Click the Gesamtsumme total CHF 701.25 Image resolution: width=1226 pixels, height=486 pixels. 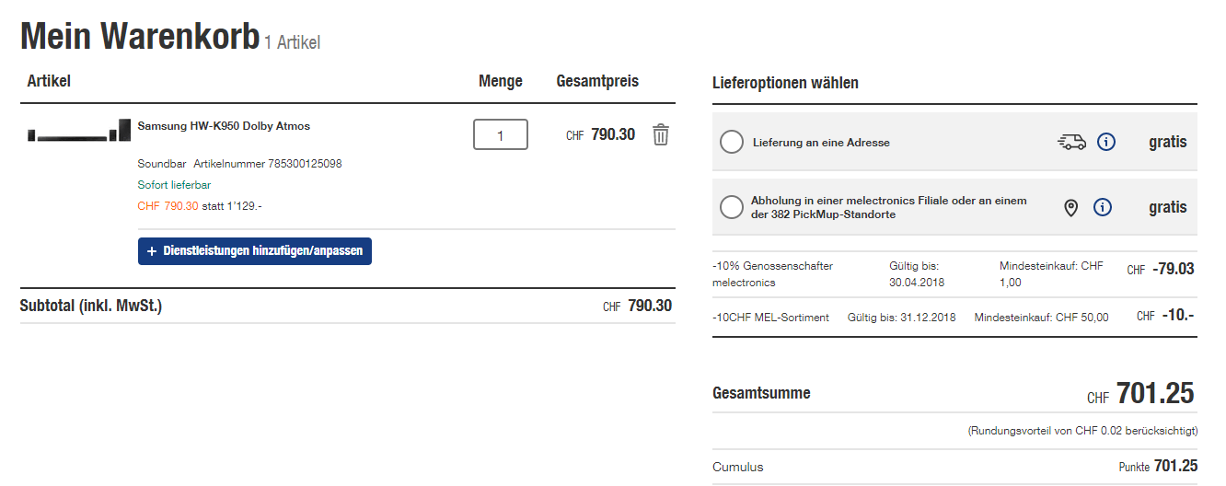1154,394
